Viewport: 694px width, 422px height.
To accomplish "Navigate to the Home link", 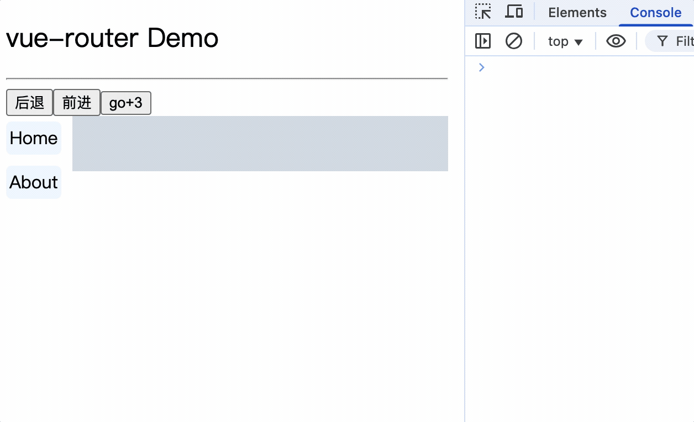I will [34, 138].
